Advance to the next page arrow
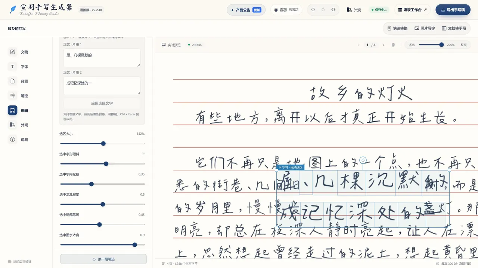The width and height of the screenshot is (478, 268). (383, 45)
